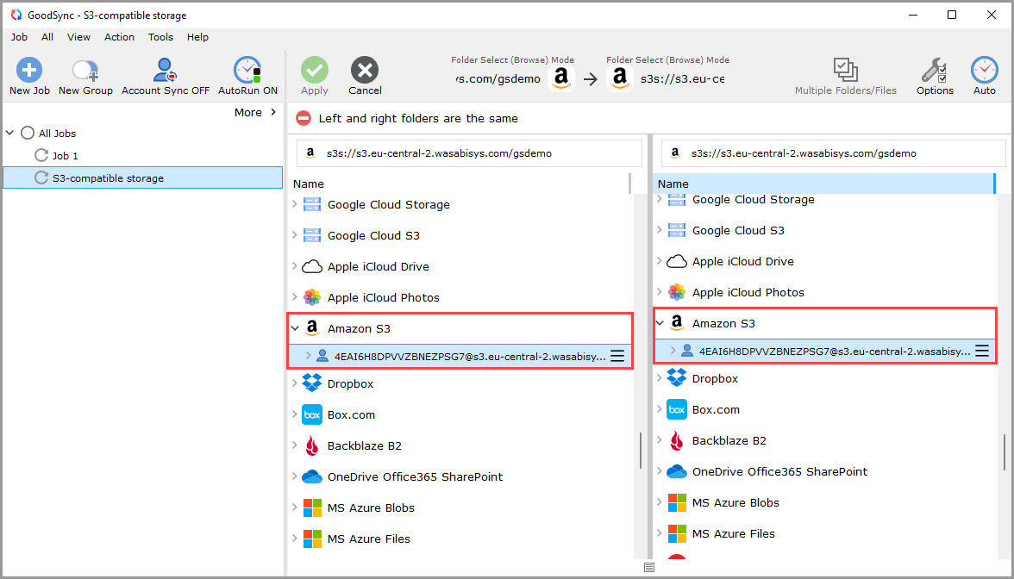Click MS Azure Files icon in left pane
Image resolution: width=1014 pixels, height=579 pixels.
(312, 539)
